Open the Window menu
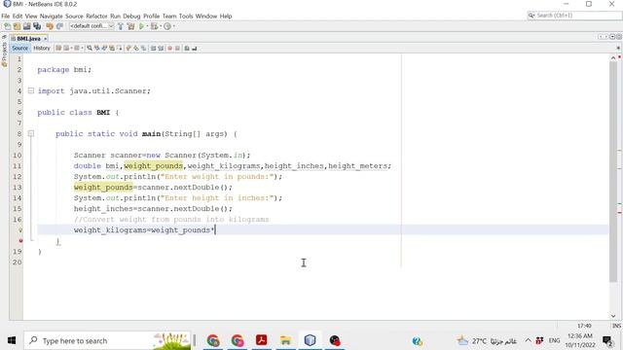Image resolution: width=623 pixels, height=350 pixels. tap(206, 17)
